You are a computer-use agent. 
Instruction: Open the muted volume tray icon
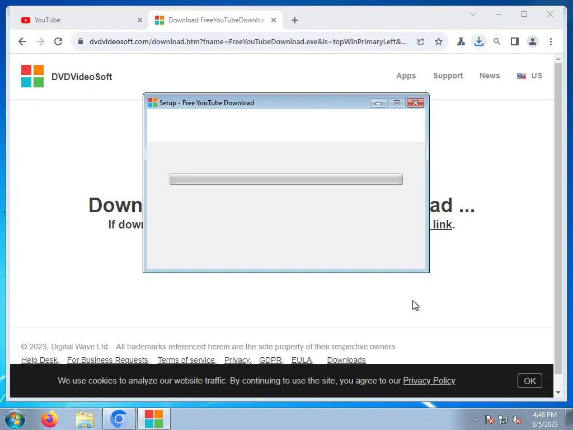click(516, 419)
